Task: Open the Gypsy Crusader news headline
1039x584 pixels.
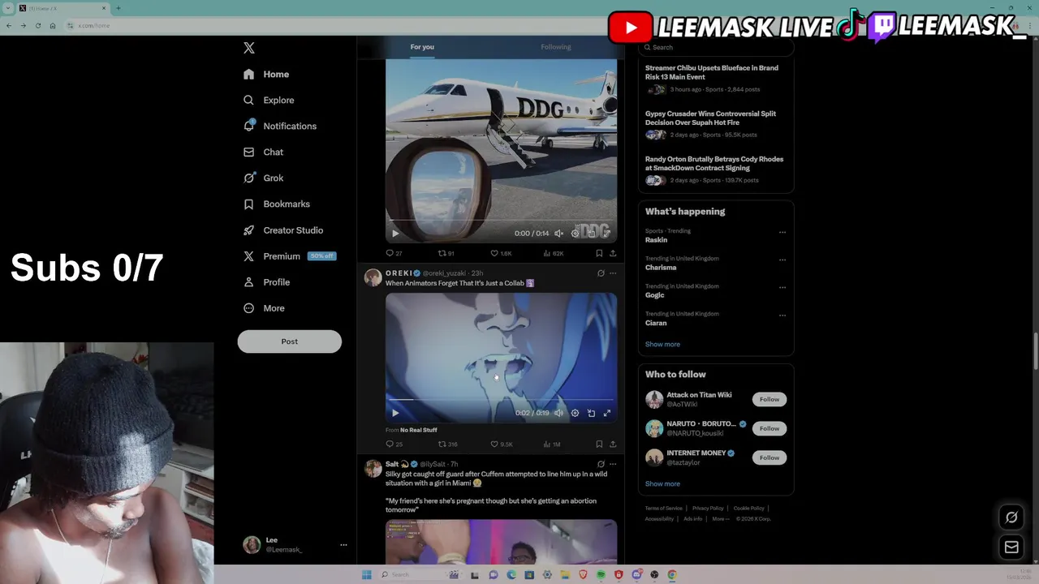Action: pyautogui.click(x=710, y=118)
